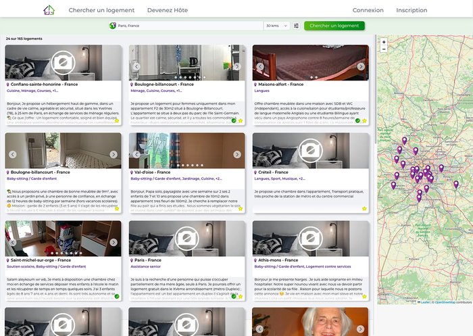Show previous photo of Val-d'oise listing
This screenshot has height=336, width=473.
(x=136, y=154)
